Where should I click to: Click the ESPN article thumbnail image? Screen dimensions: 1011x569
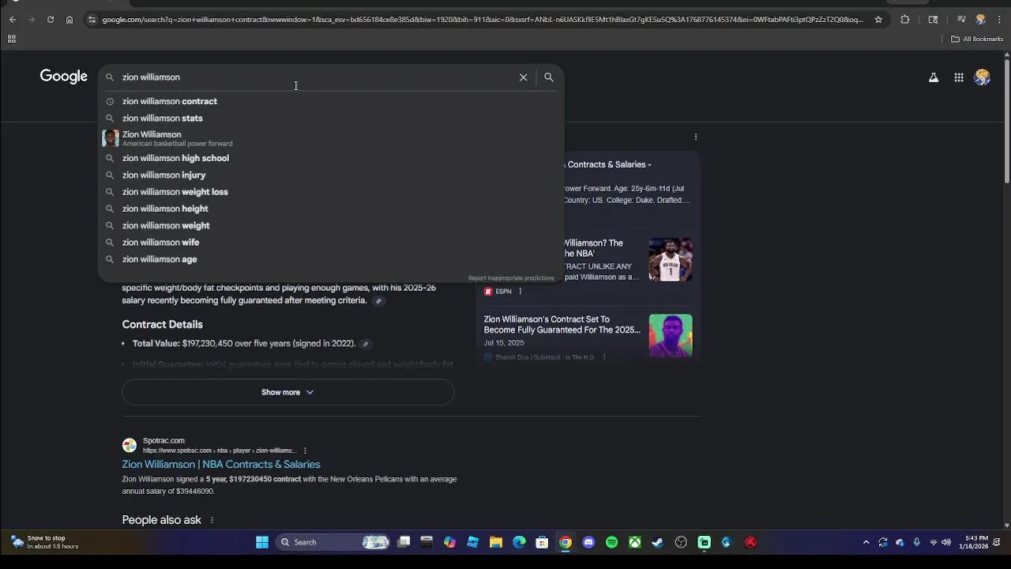pyautogui.click(x=671, y=259)
